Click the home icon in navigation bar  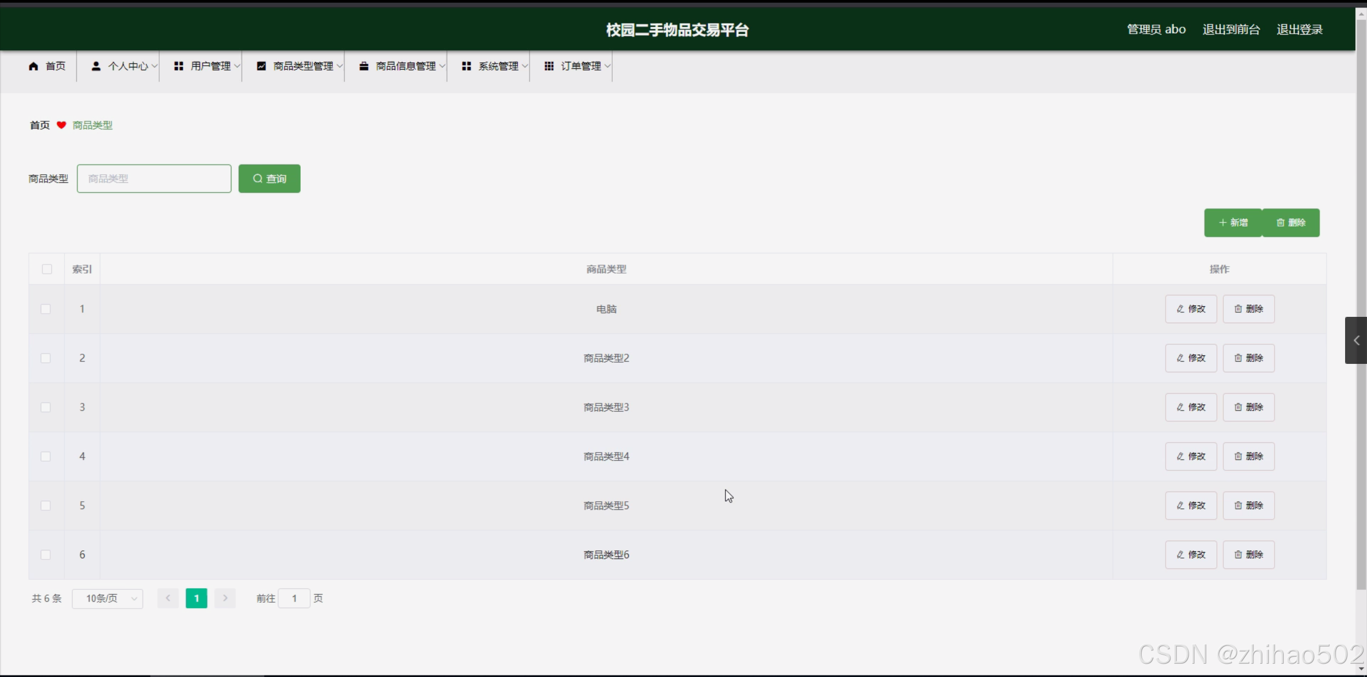pos(34,66)
